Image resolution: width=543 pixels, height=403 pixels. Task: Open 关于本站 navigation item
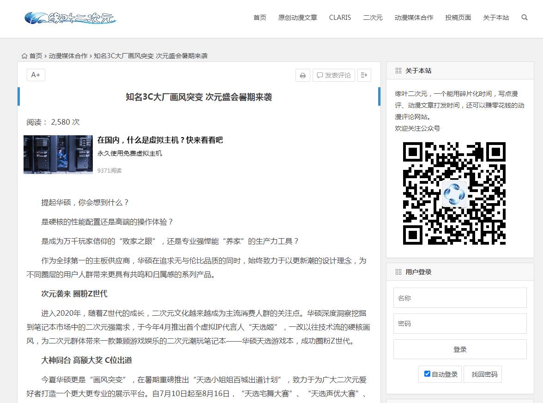pos(496,18)
